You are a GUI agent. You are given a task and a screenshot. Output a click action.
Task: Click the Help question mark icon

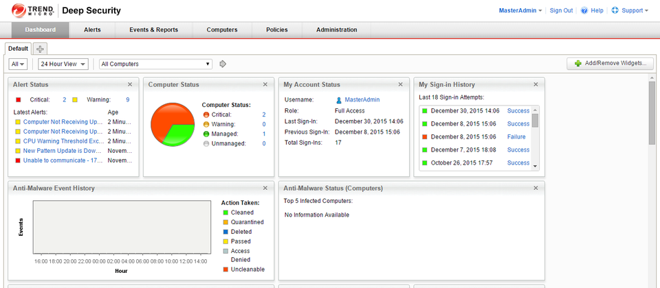pos(584,10)
